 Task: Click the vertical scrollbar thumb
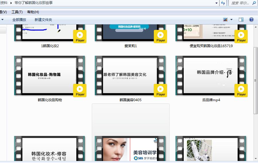point(255,80)
